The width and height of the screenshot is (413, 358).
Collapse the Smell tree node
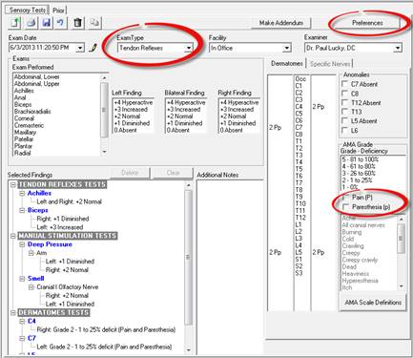click(22, 279)
